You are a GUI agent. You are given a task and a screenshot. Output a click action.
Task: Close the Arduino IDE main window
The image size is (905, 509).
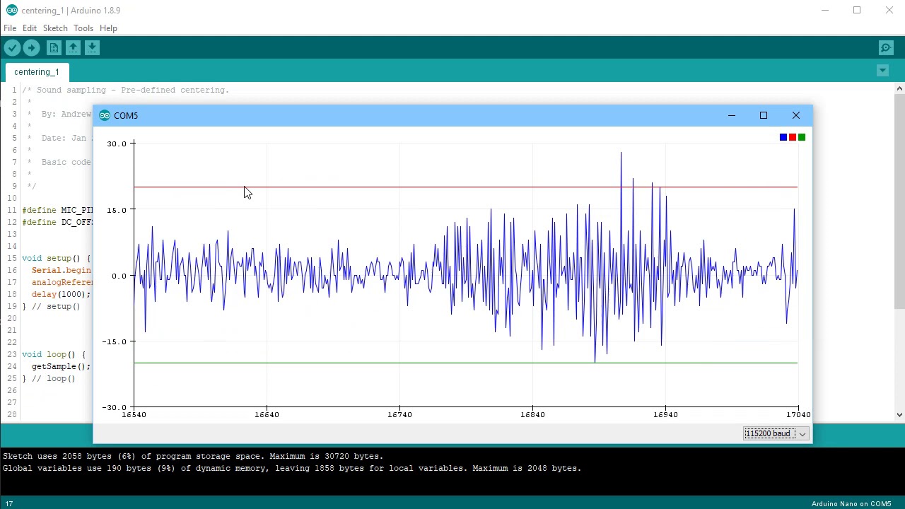[889, 10]
